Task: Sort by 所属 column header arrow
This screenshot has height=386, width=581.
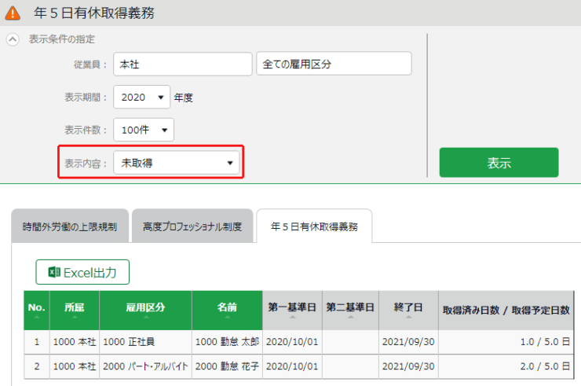Action: tap(75, 317)
